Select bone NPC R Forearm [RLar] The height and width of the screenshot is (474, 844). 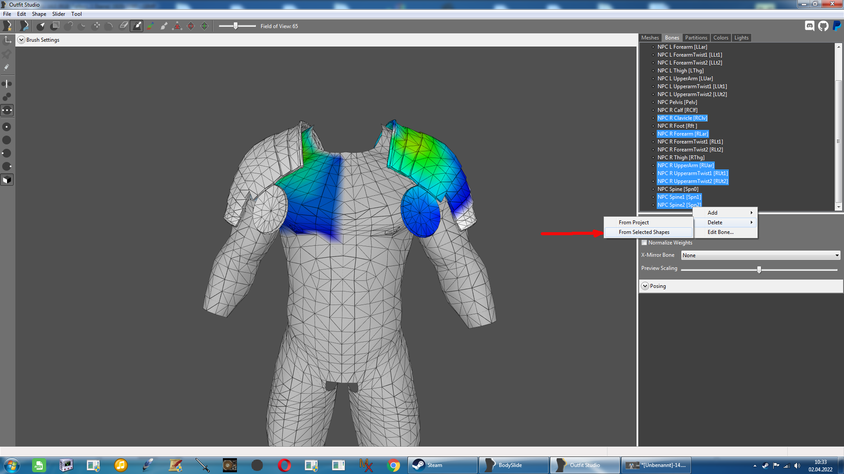[683, 134]
